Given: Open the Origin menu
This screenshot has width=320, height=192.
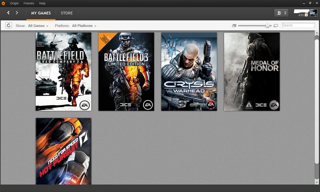Looking at the screenshot, I should click(x=14, y=3).
